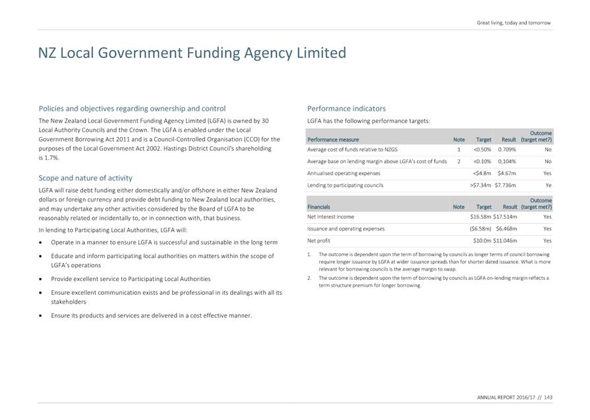Click 'Issuance and operating expenses' row label
Screen dimensions: 590x420
346,229
